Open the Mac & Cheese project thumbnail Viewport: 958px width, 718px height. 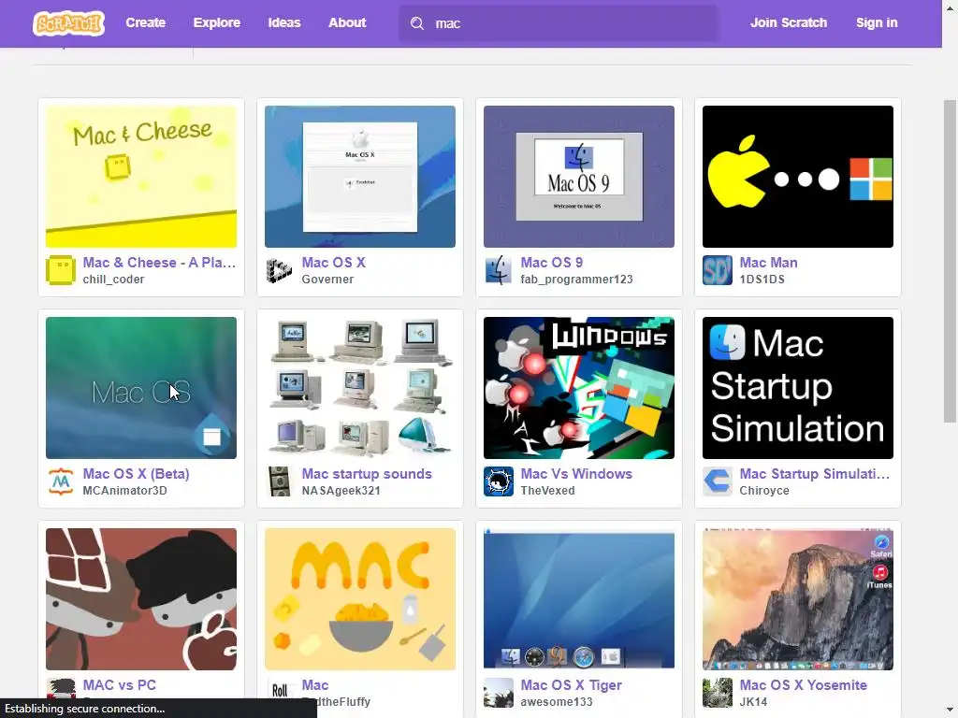(x=141, y=177)
